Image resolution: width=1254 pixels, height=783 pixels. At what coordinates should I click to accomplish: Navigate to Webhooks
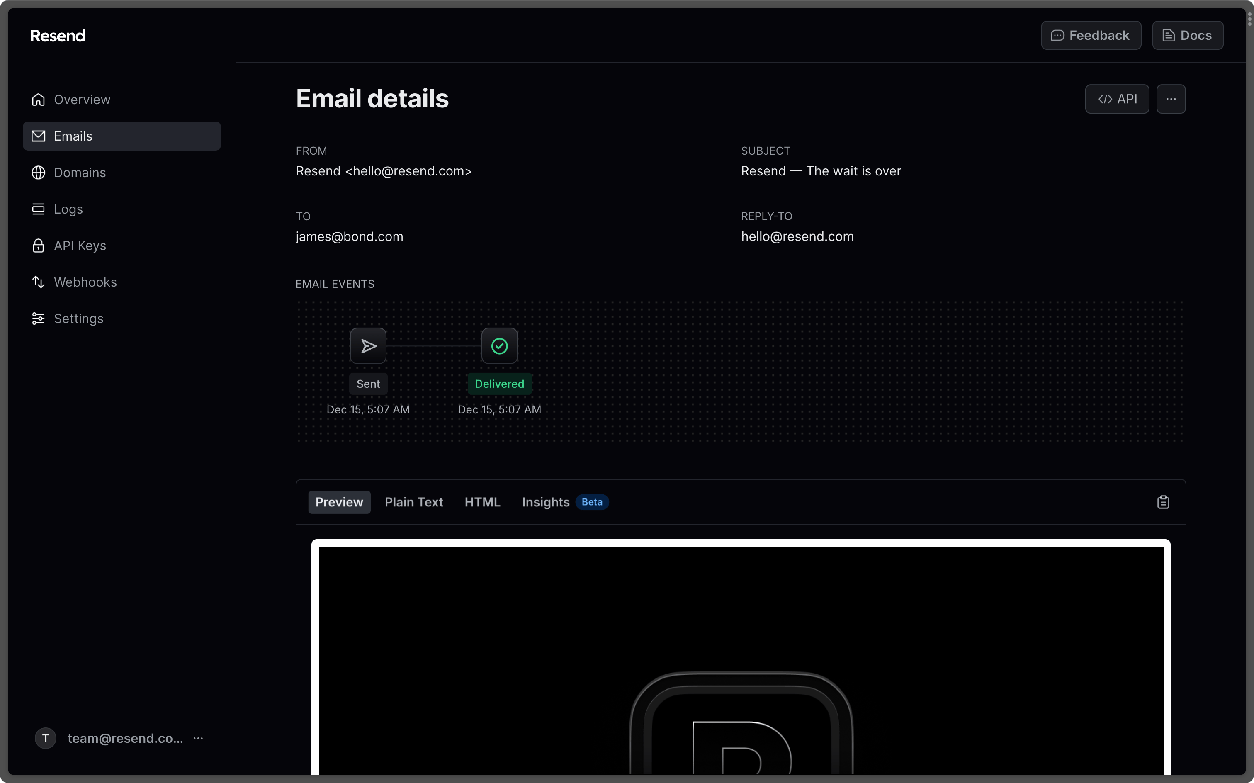(x=122, y=282)
